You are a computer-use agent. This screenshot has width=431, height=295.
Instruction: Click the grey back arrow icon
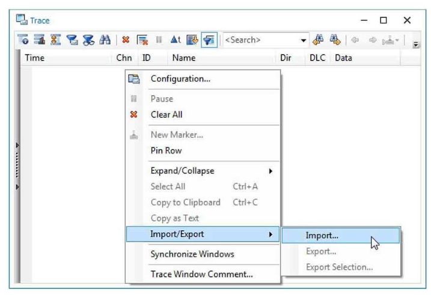tap(355, 40)
